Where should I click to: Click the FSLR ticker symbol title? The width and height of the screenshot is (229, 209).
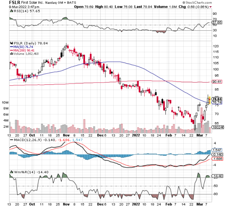coord(15,2)
